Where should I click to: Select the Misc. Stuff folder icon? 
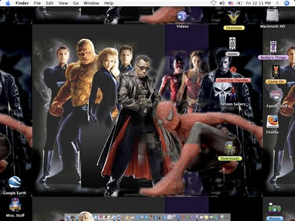click(x=15, y=205)
